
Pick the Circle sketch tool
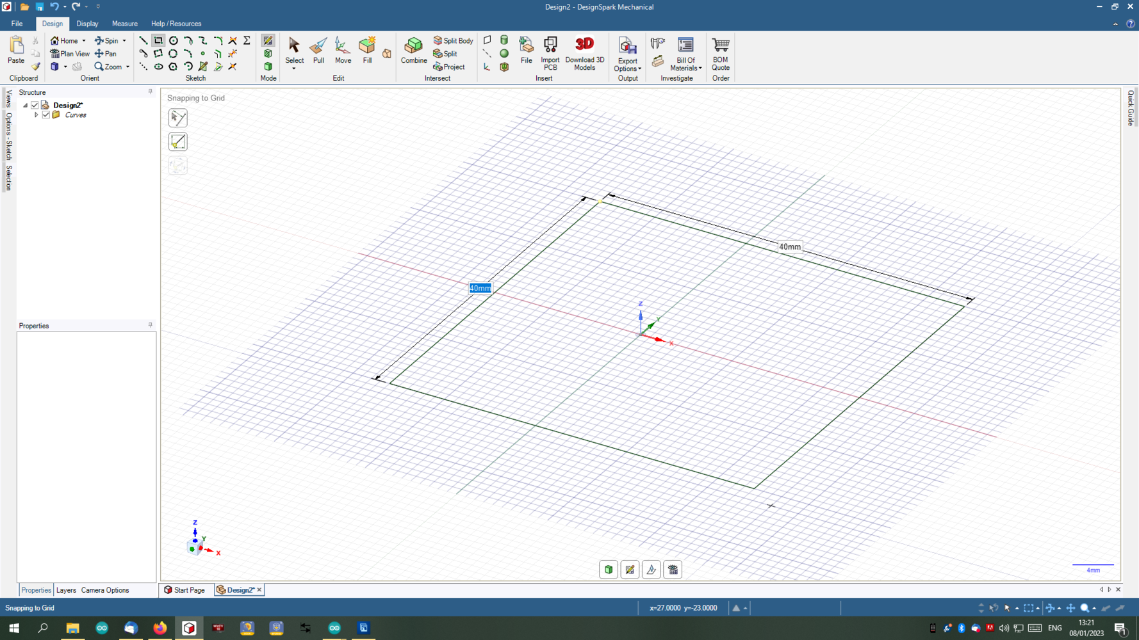(x=174, y=40)
